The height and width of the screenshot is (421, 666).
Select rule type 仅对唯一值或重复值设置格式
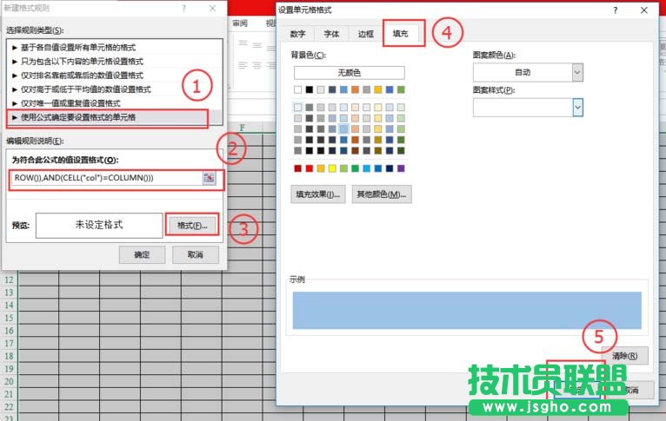pyautogui.click(x=115, y=103)
